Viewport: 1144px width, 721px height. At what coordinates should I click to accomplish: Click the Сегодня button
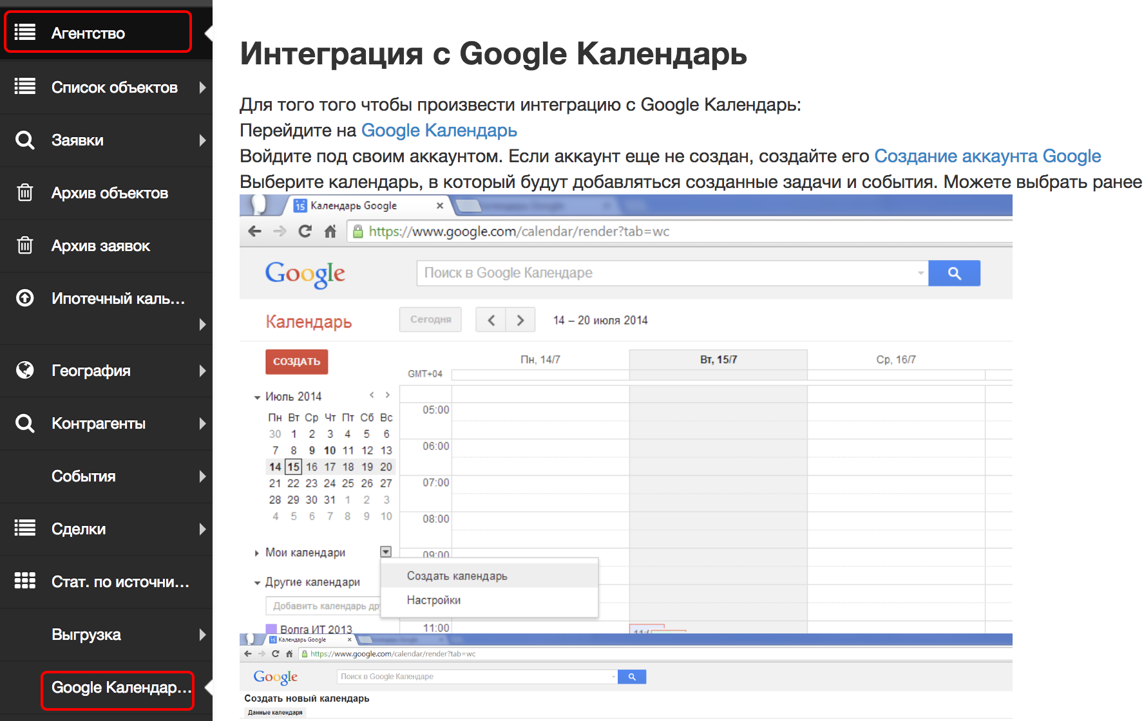(430, 319)
